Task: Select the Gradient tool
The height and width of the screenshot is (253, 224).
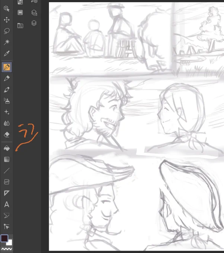Action: pyautogui.click(x=7, y=159)
